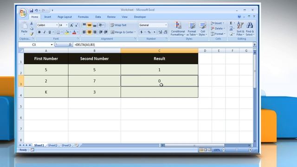Copy the selected cell
Screen dimensions: 297x167
point(32,29)
